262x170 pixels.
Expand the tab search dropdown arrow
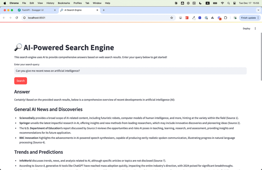tap(258, 10)
